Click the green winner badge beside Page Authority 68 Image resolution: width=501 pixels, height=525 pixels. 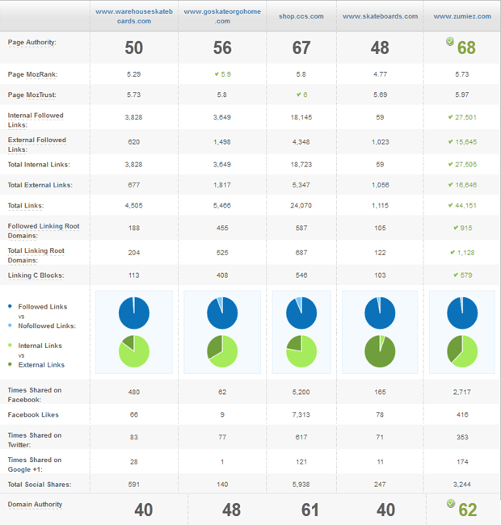point(450,41)
